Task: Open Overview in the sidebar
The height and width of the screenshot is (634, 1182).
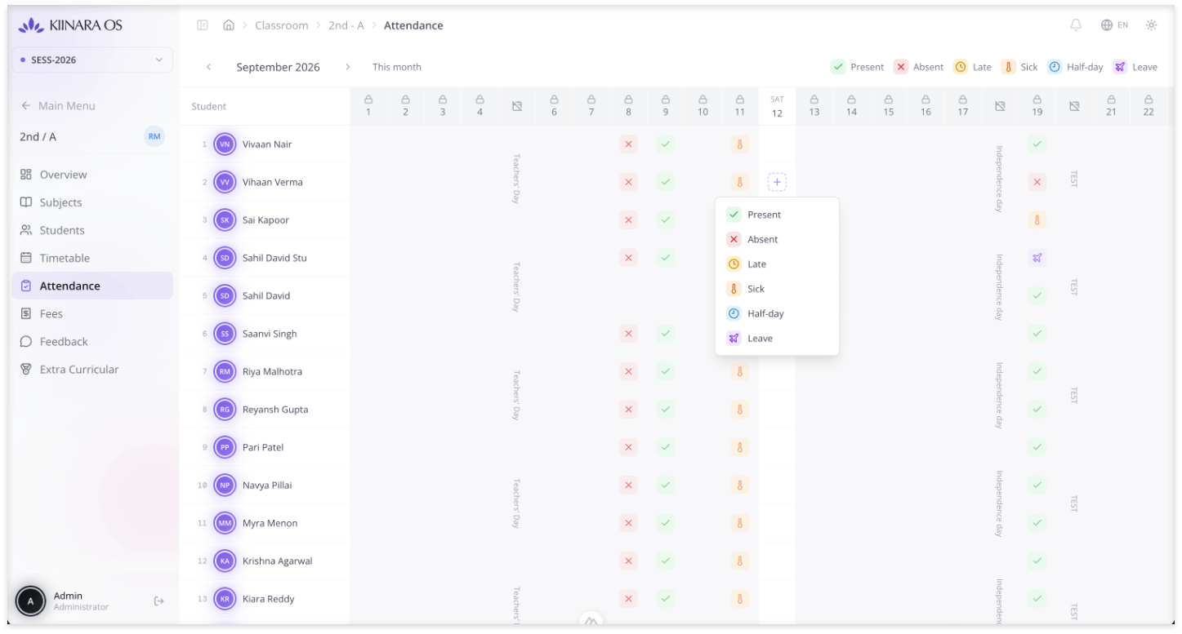Action: pos(92,175)
